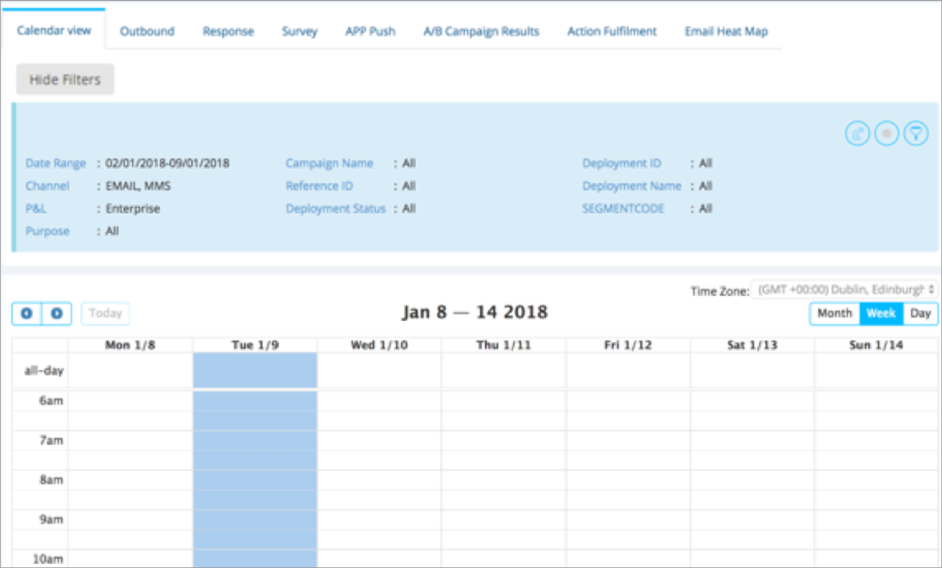This screenshot has width=942, height=568.
Task: Click the grey dot circle icon
Action: 887,133
